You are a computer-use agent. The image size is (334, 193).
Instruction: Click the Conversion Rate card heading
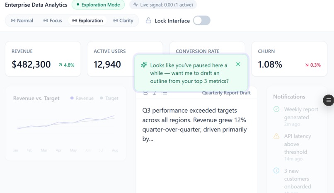pyautogui.click(x=198, y=51)
